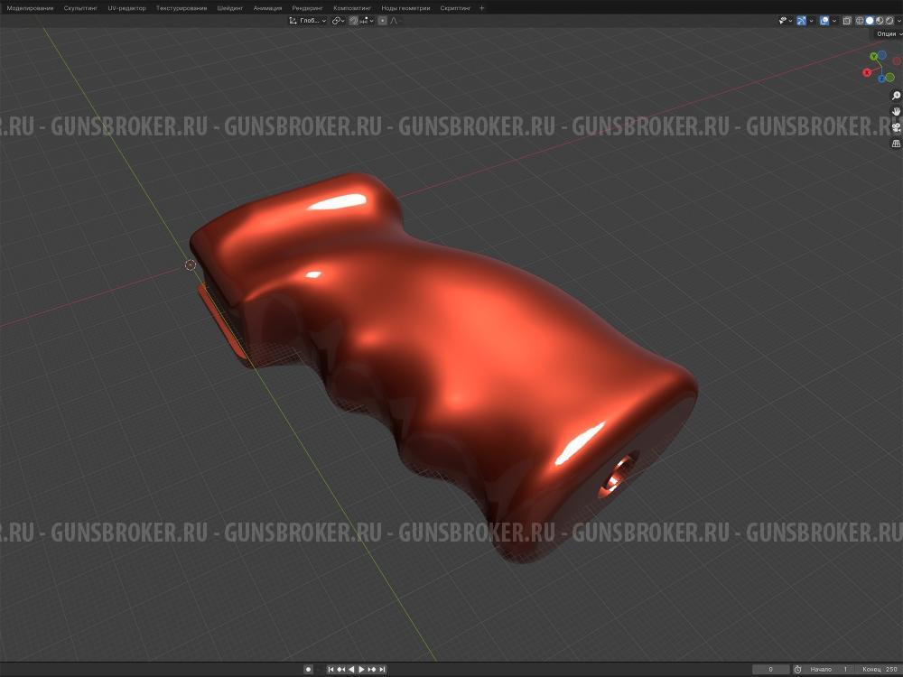Open the Шейдинг workspace tab
This screenshot has width=903, height=677.
(x=229, y=8)
